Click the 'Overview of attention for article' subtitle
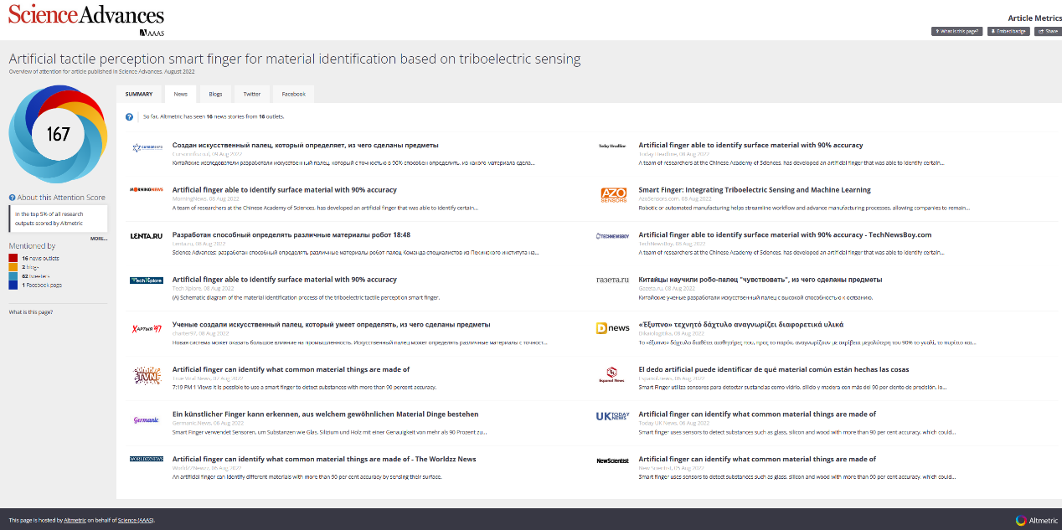This screenshot has width=1062, height=530. [100, 72]
